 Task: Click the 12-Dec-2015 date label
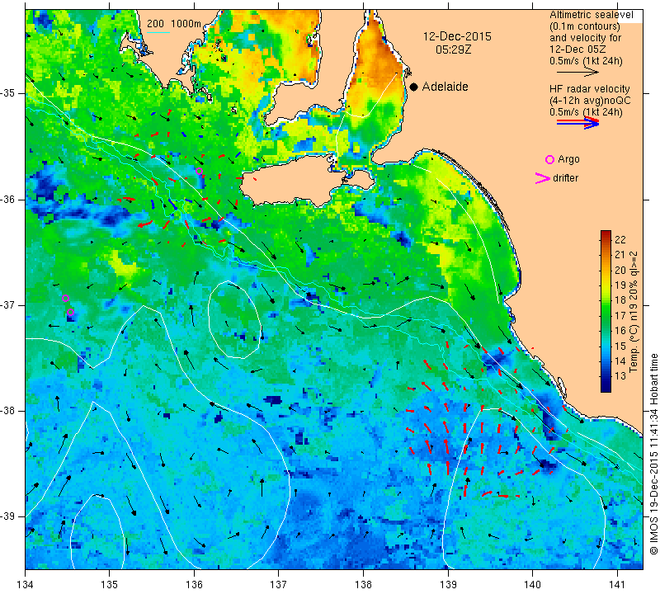coord(457,36)
